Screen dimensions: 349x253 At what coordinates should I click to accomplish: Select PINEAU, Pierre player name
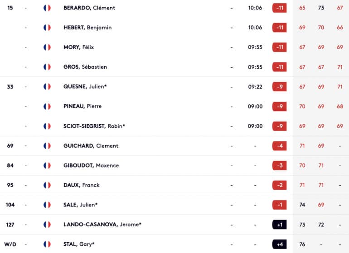coord(82,106)
